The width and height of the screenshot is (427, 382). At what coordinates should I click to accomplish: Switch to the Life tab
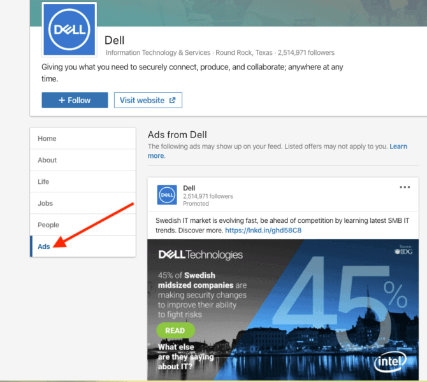tap(83, 181)
